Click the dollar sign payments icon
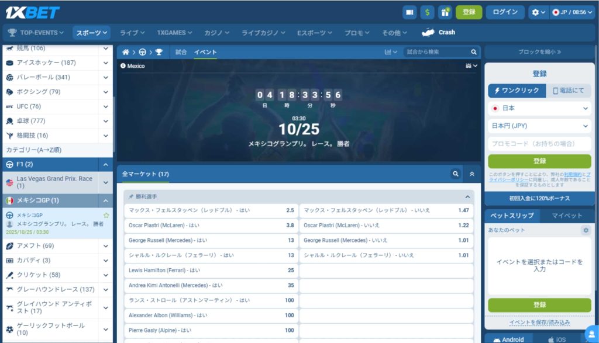 428,12
